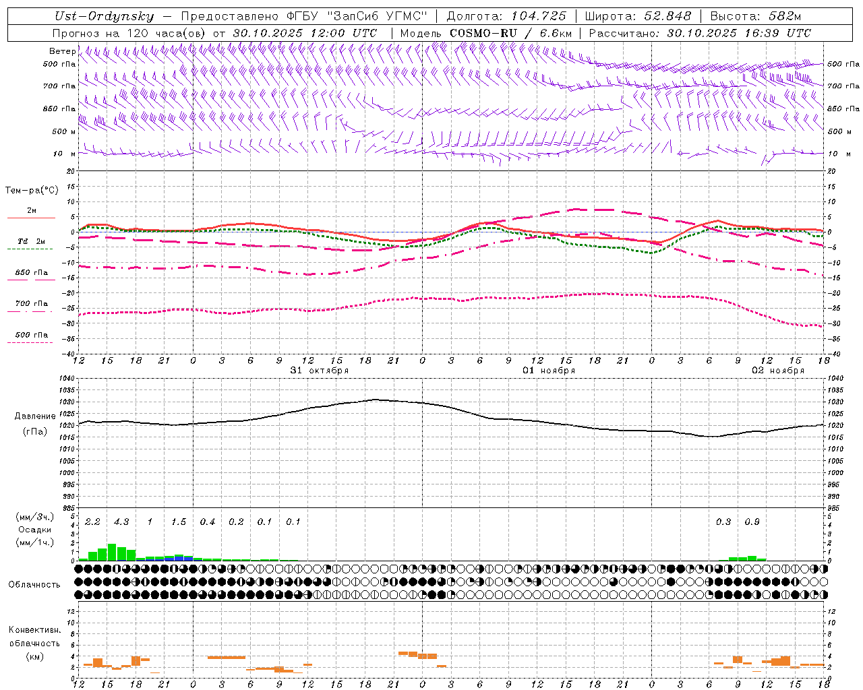Viewport: 863px width, 690px height.
Task: Click the 0.3 precipitation total
Action: [x=723, y=522]
